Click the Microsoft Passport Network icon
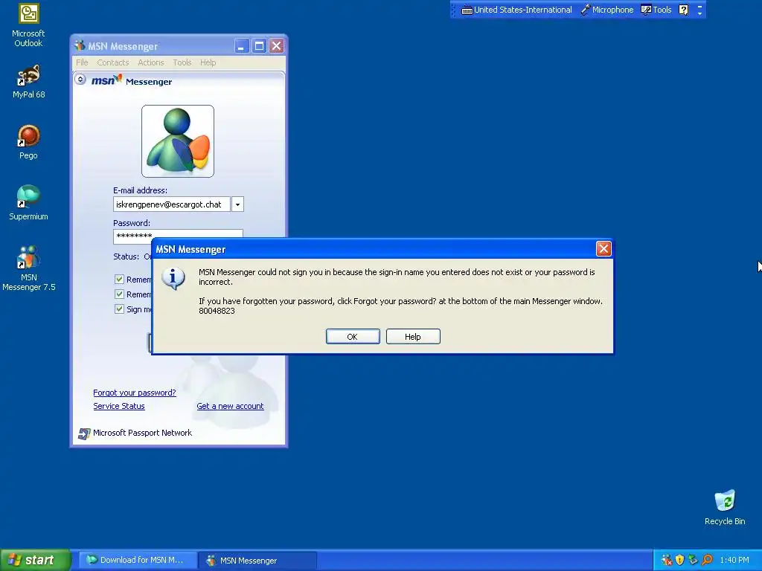 [84, 433]
